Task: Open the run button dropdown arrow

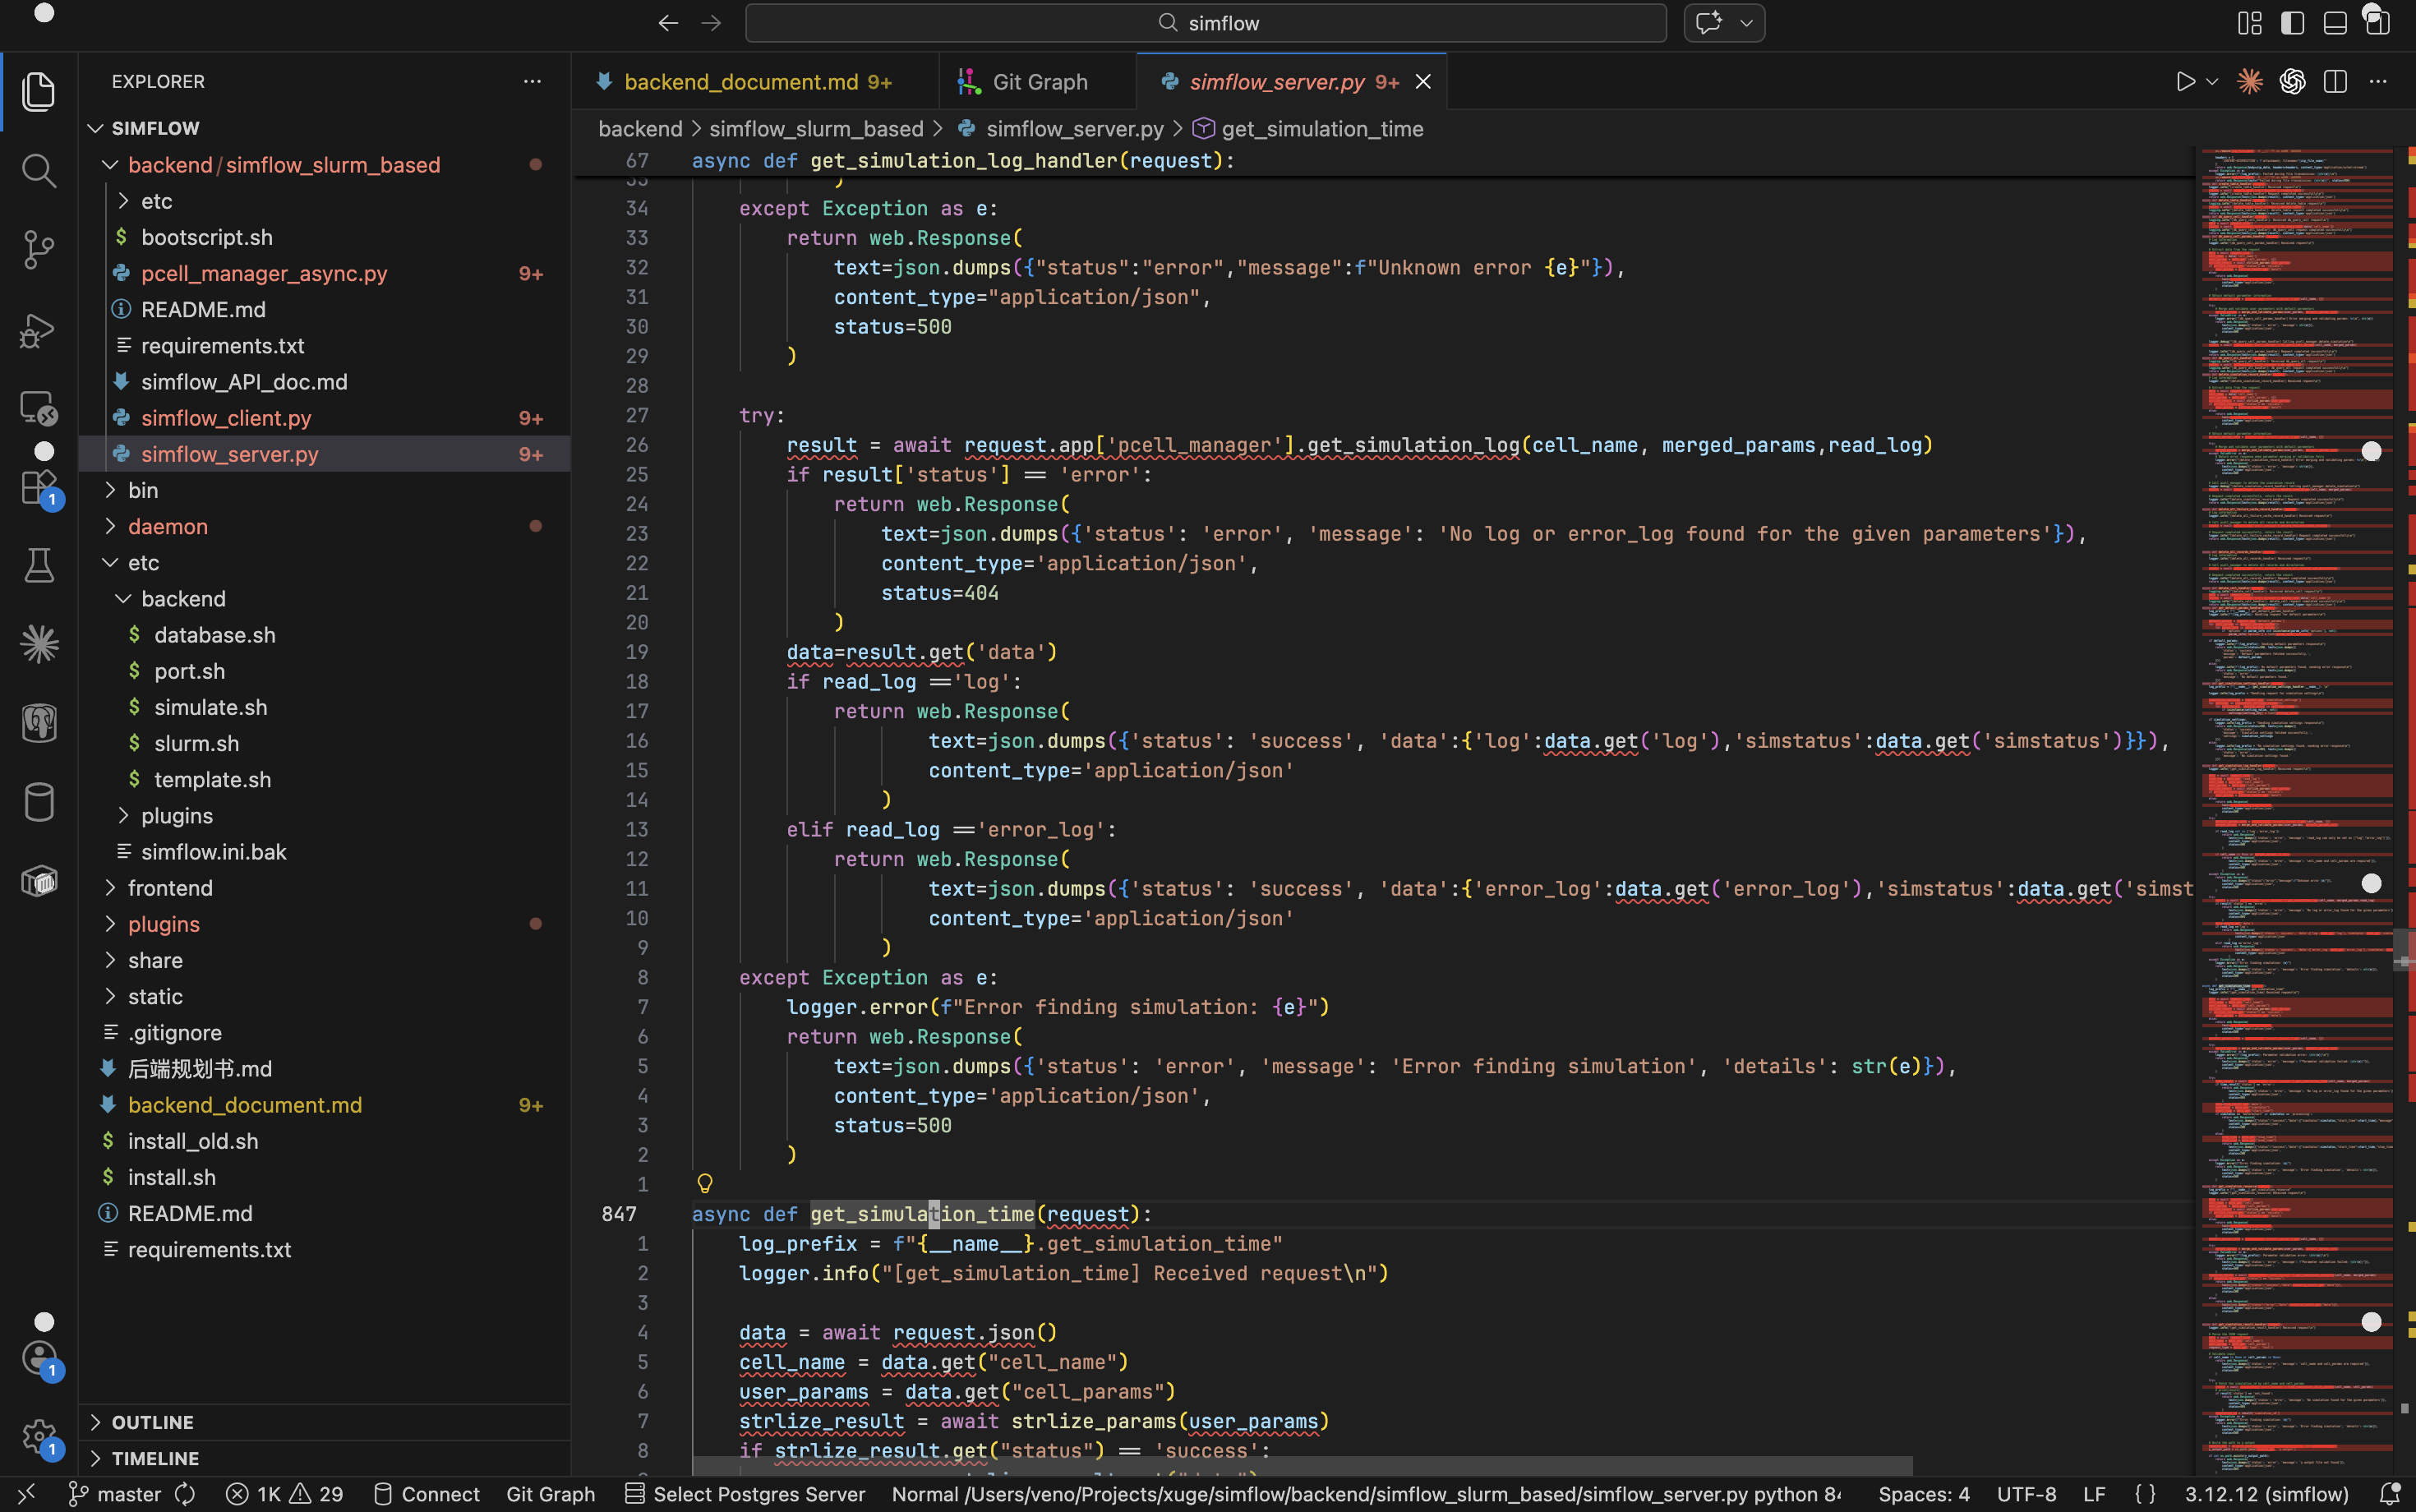Action: pyautogui.click(x=2212, y=82)
